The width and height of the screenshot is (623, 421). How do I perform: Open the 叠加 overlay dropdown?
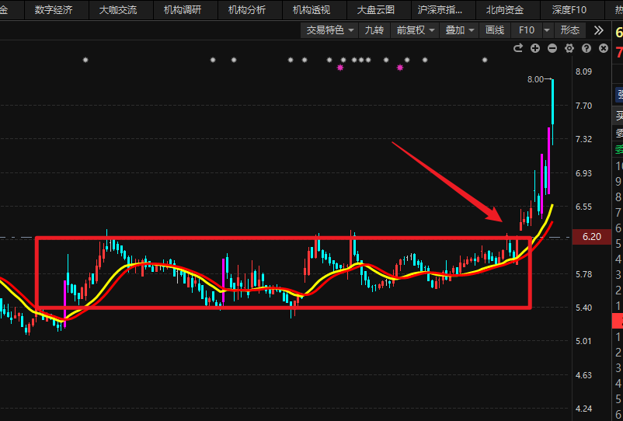point(460,30)
